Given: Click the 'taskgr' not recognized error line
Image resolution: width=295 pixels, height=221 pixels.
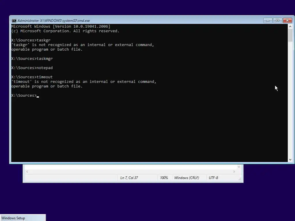Looking at the screenshot, I should tap(83, 45).
